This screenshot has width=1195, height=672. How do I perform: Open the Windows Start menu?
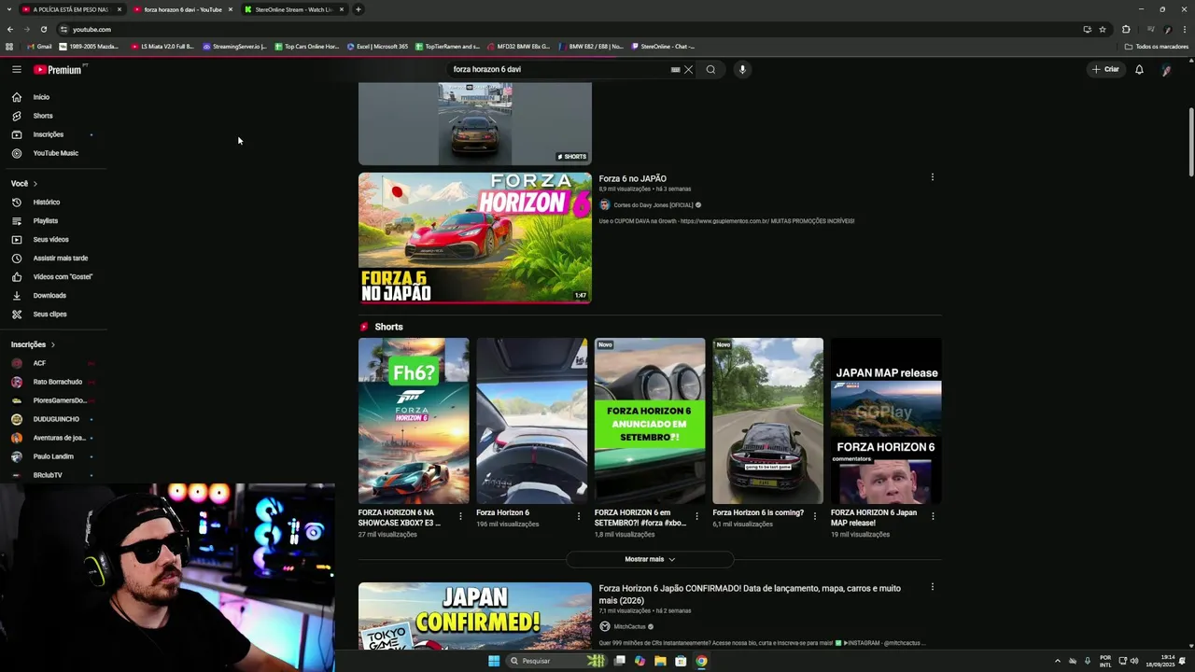pos(494,661)
